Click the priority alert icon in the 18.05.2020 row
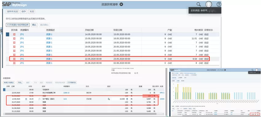Viewport: 261px width, 117px height. (14, 43)
